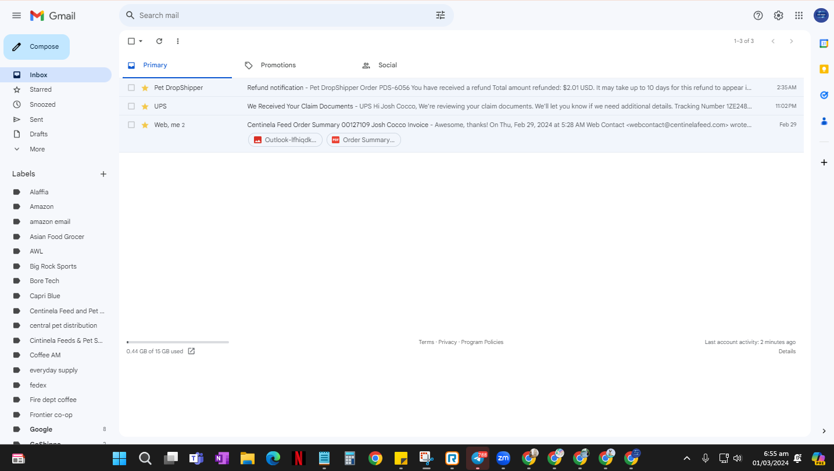Open the Terms link
The image size is (834, 471).
click(426, 342)
